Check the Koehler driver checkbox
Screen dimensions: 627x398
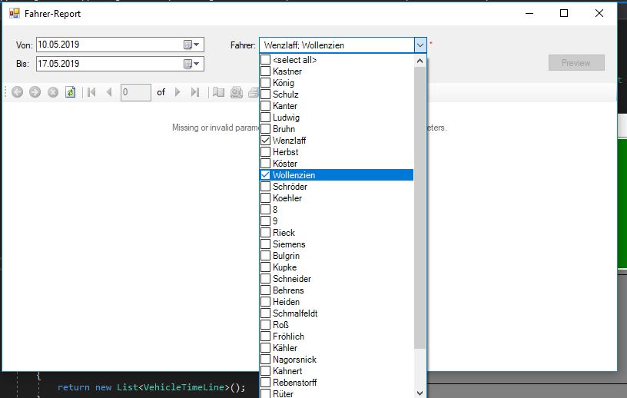pos(266,198)
